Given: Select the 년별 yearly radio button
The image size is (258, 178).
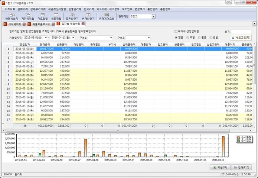Looking at the screenshot, I should pyautogui.click(x=211, y=38).
